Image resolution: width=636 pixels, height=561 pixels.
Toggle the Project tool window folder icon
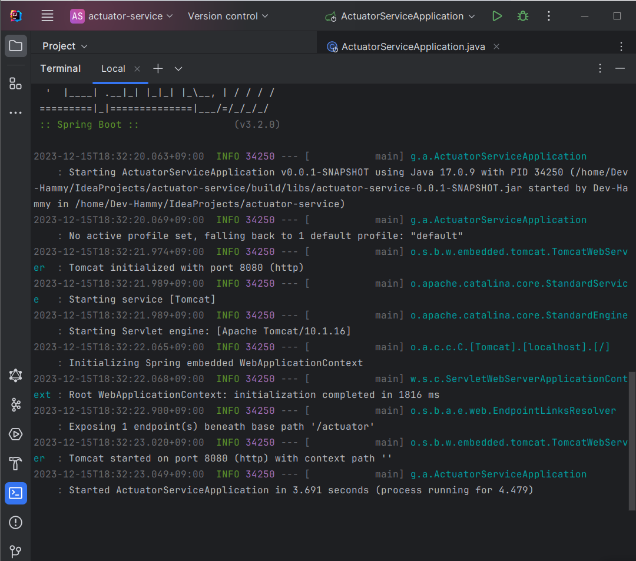point(15,45)
